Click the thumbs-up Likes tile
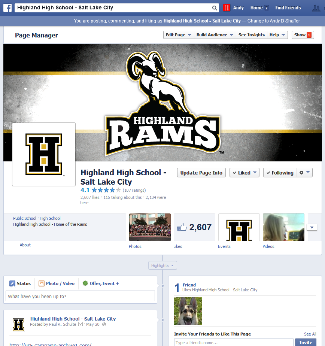Screen dimensions: 325x346 194,227
